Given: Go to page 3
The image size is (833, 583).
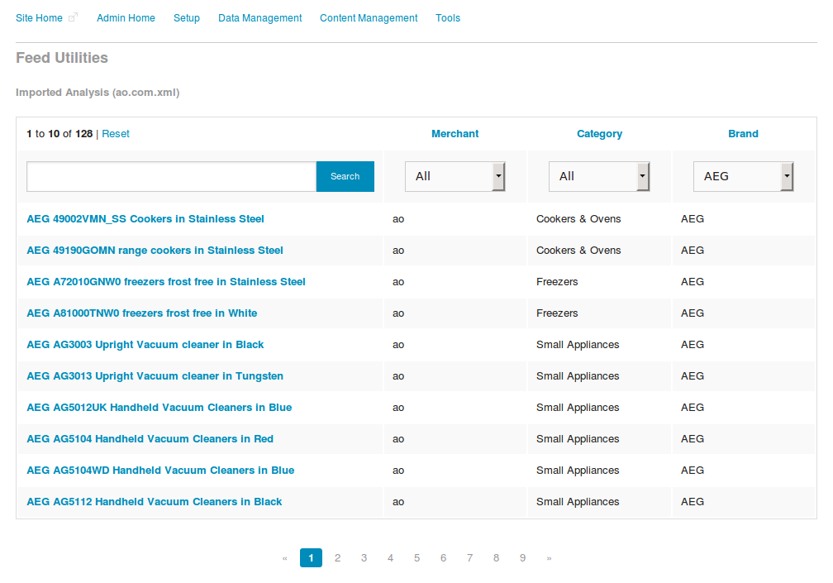Looking at the screenshot, I should pyautogui.click(x=364, y=558).
